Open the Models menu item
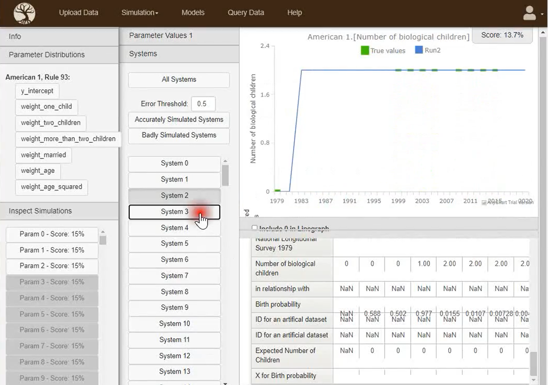This screenshot has width=548, height=385. pyautogui.click(x=193, y=12)
